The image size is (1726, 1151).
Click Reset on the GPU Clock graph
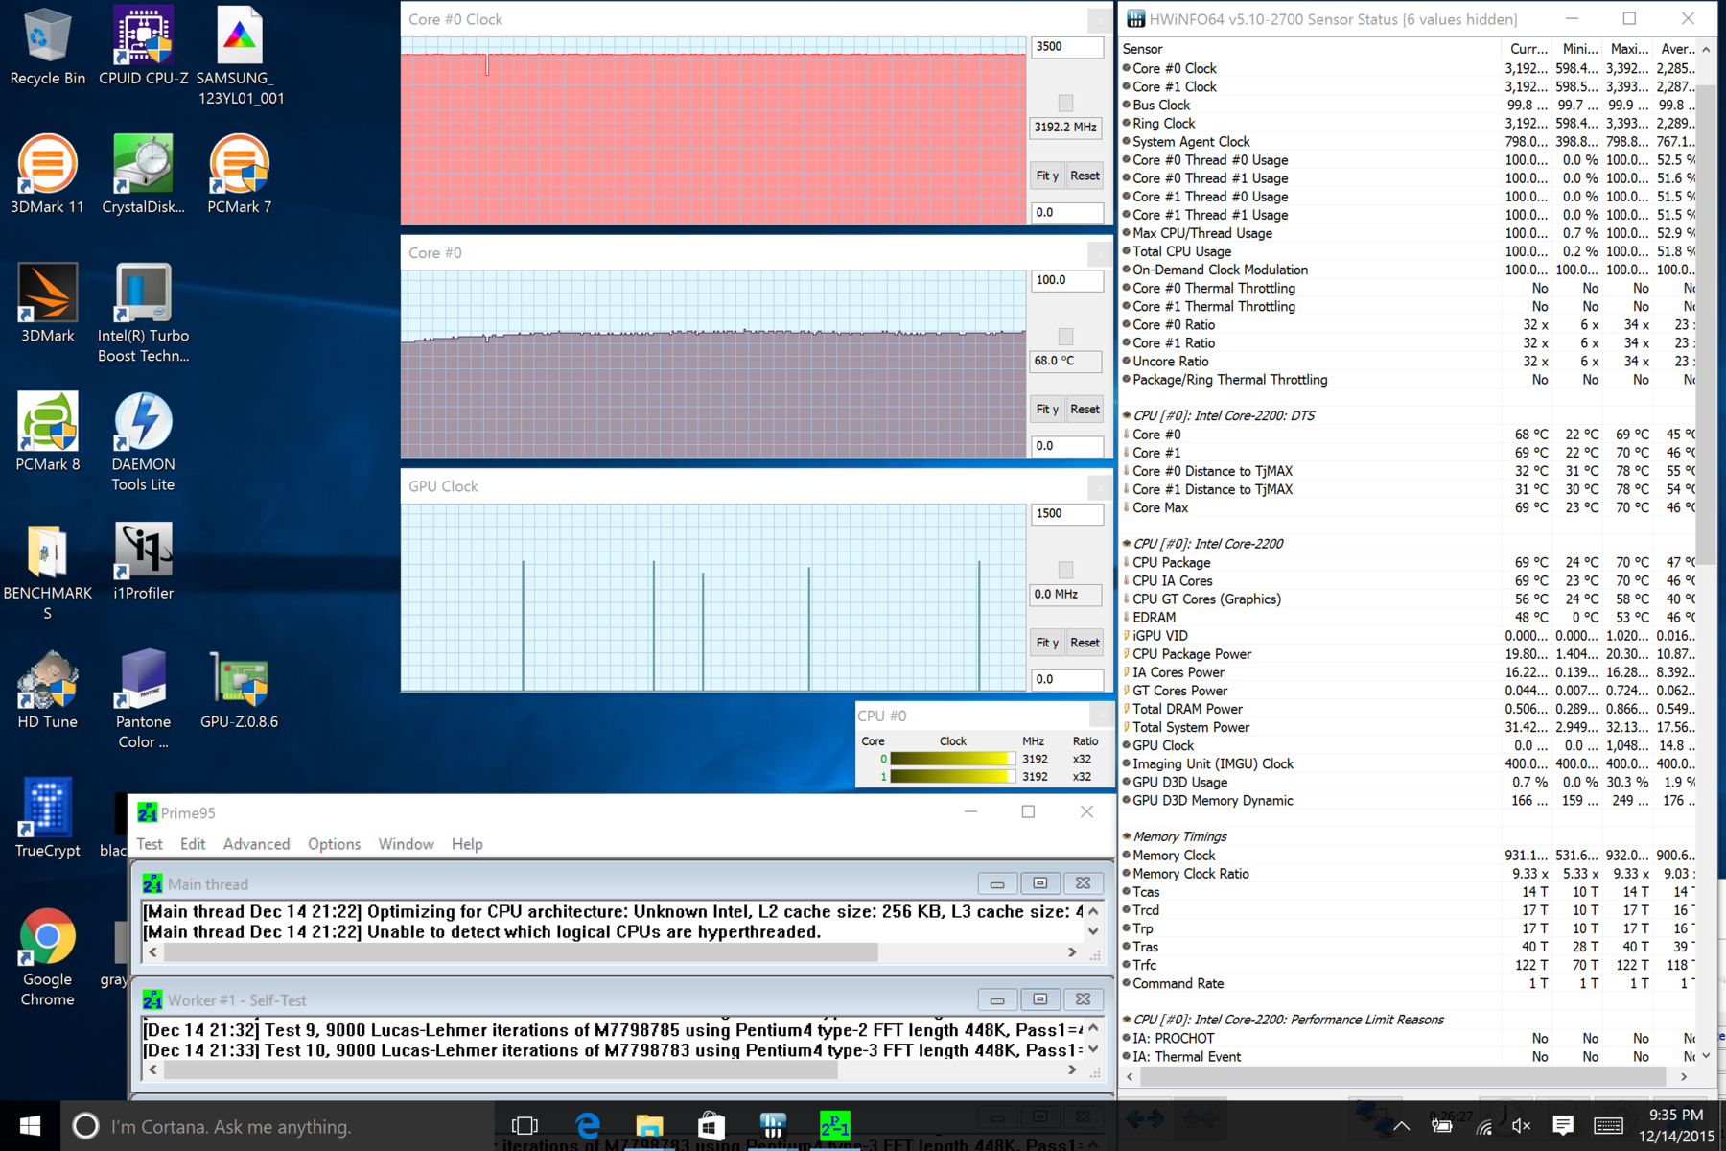1085,643
